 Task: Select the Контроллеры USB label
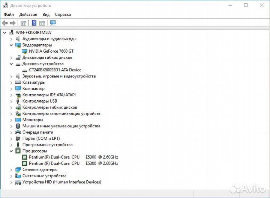(x=40, y=101)
